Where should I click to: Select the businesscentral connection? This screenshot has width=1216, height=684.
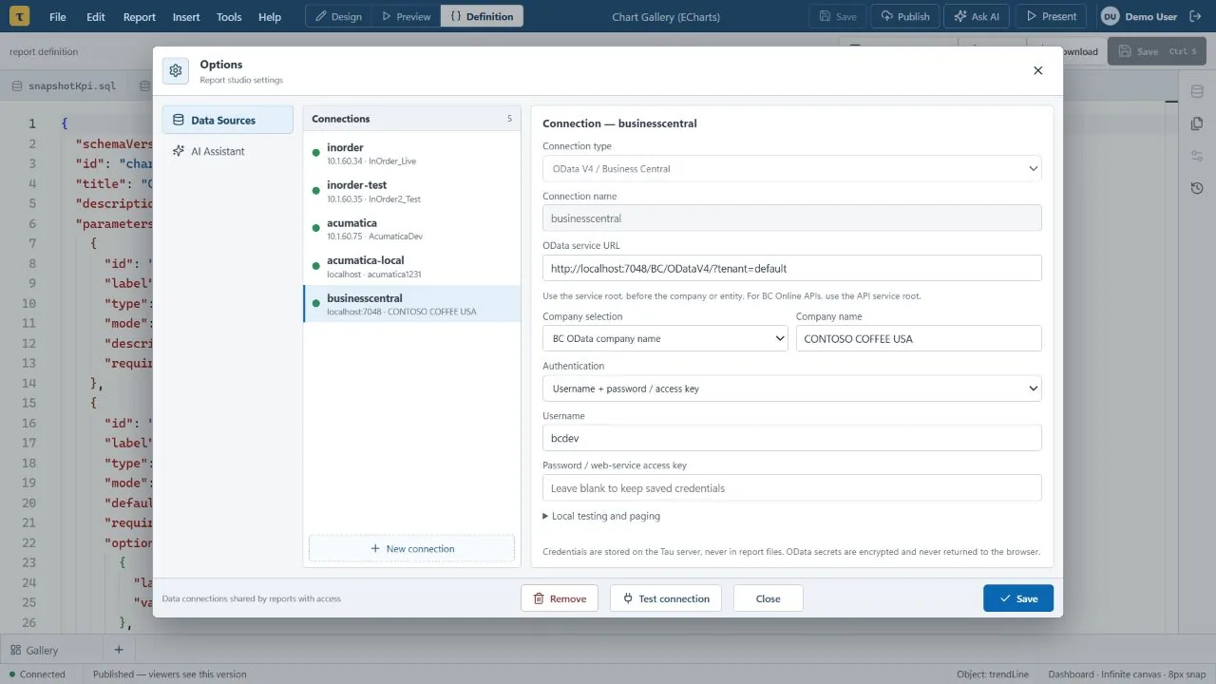tap(411, 304)
